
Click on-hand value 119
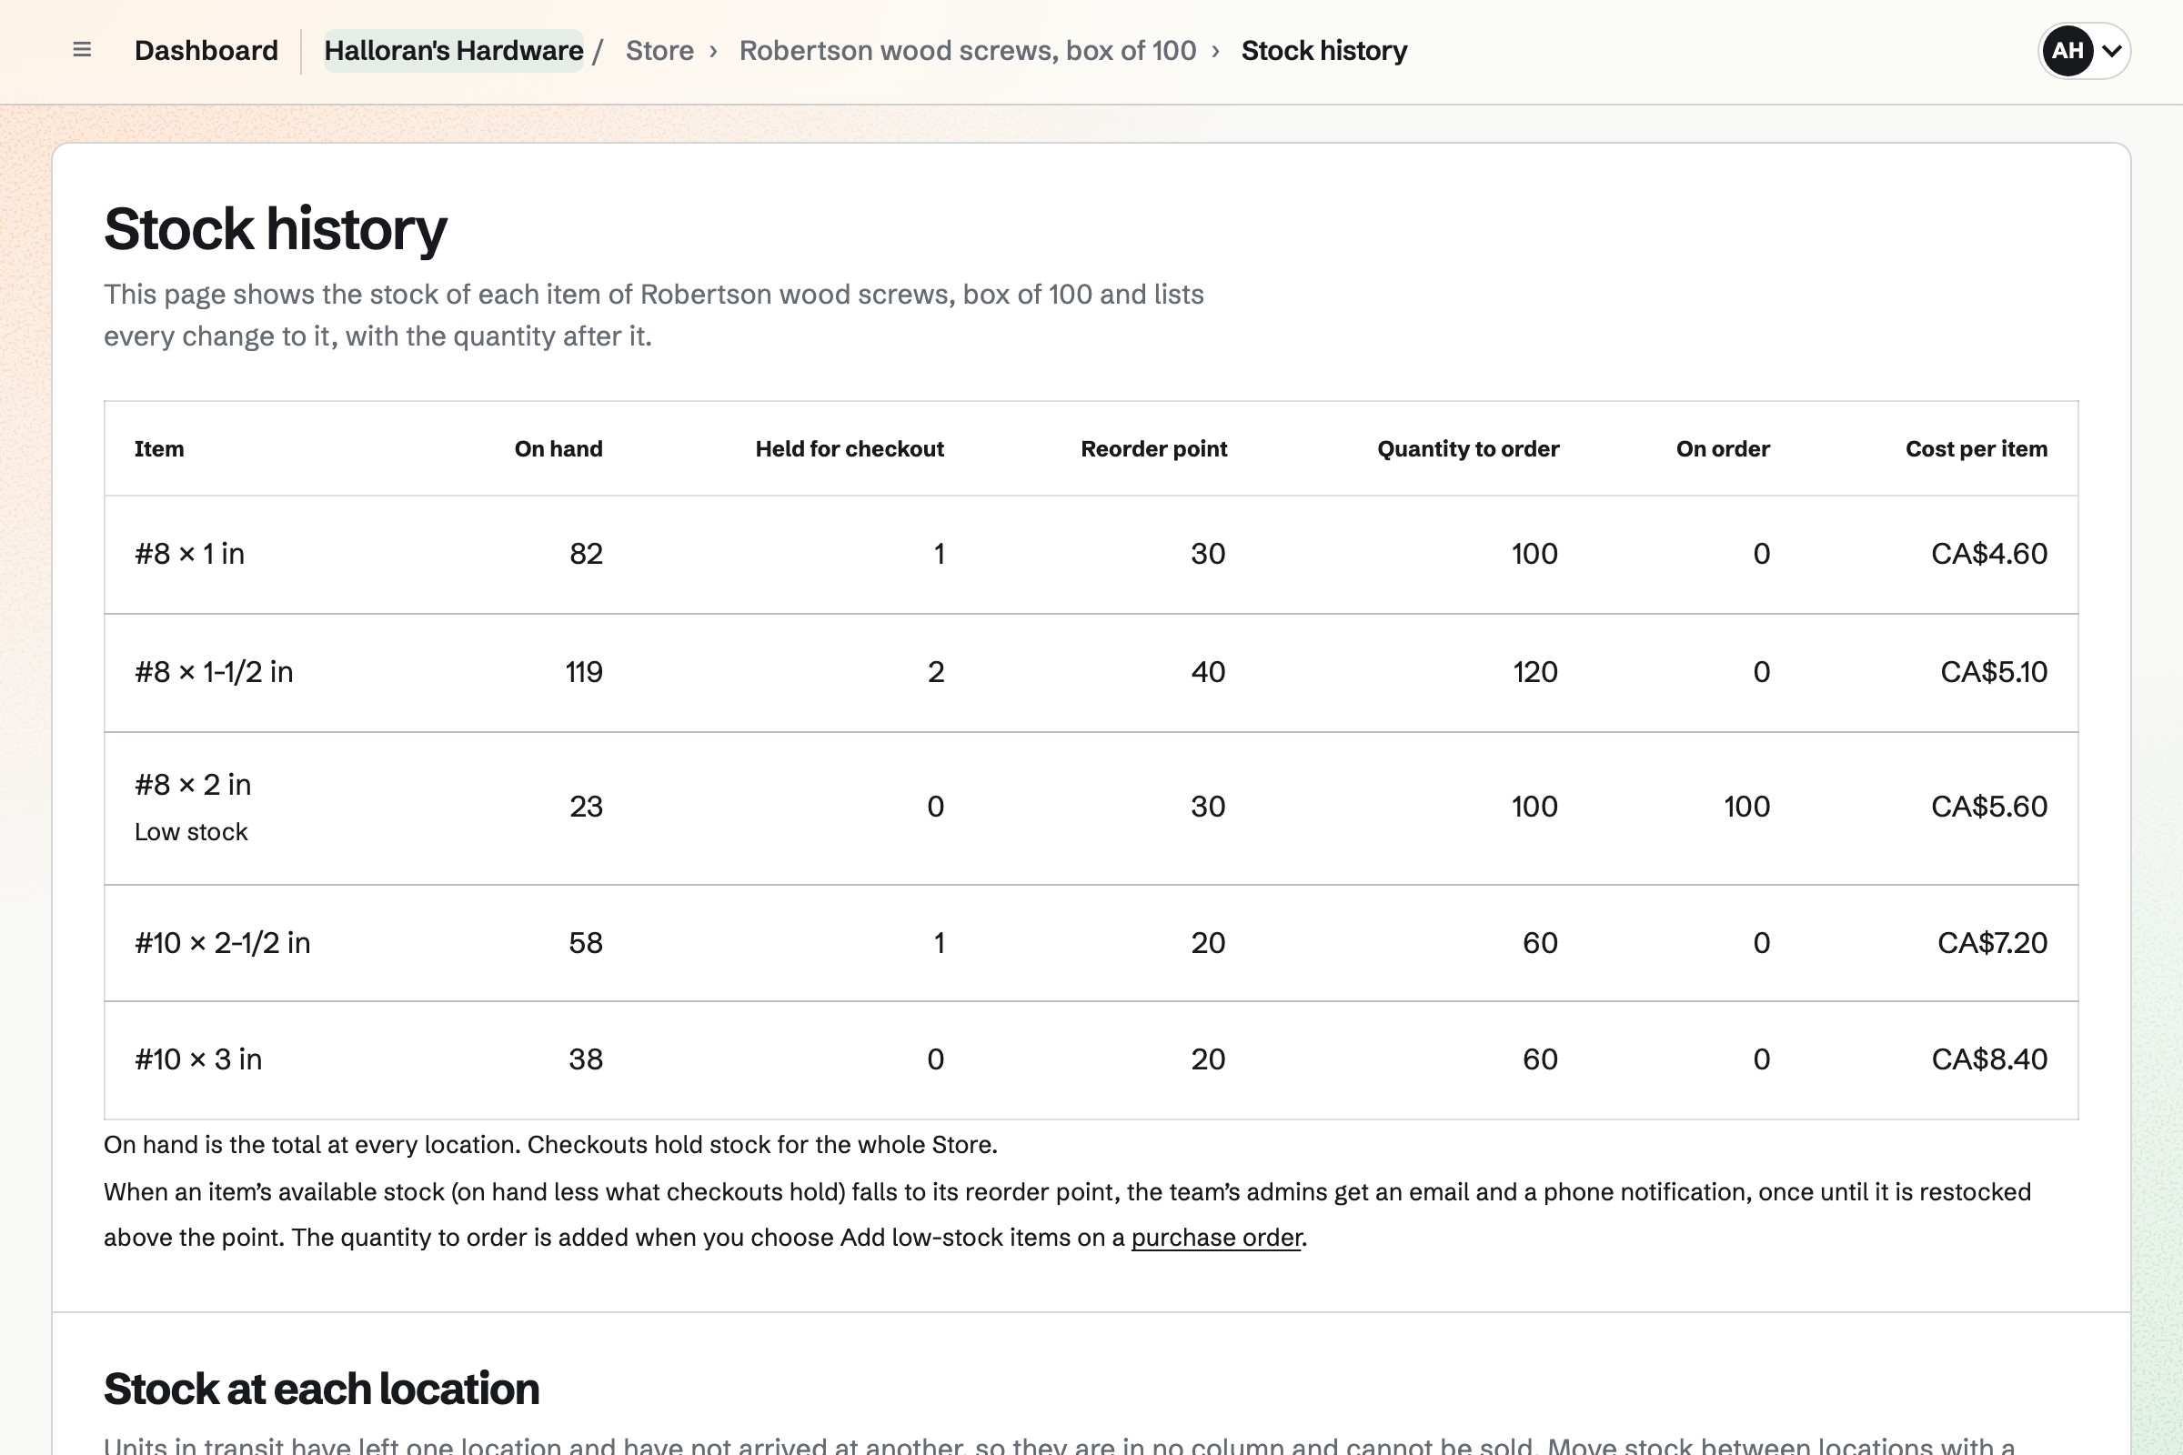point(584,672)
